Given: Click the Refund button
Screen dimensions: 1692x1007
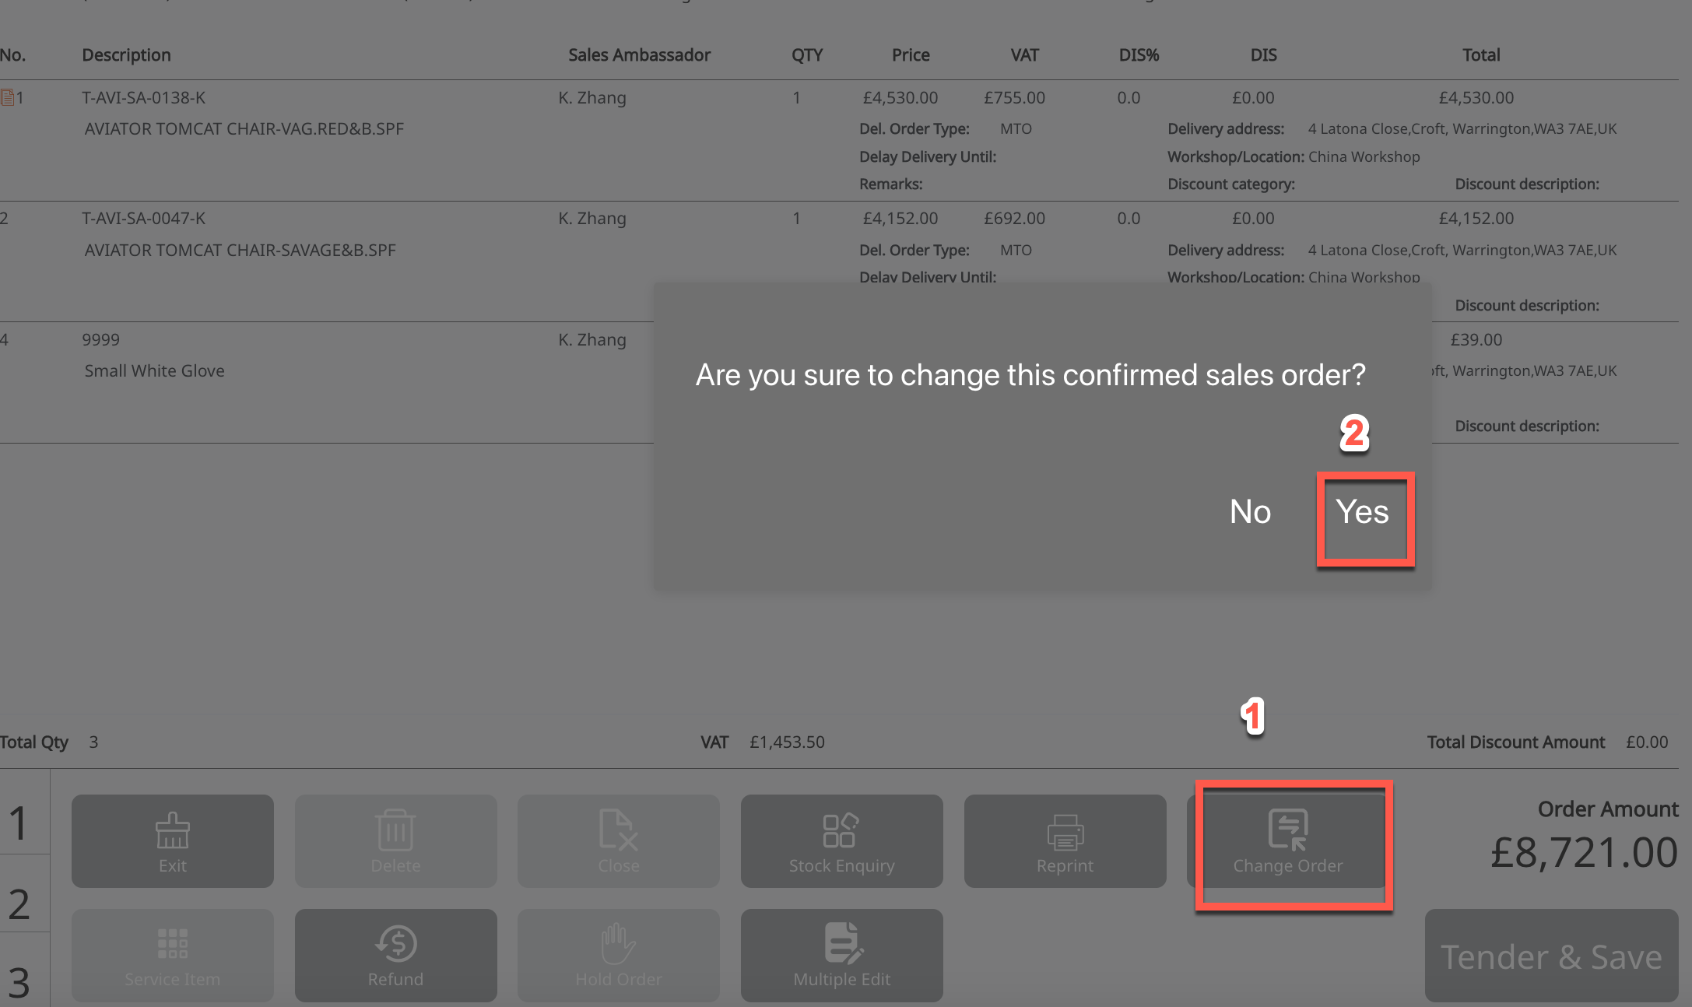Looking at the screenshot, I should [395, 955].
